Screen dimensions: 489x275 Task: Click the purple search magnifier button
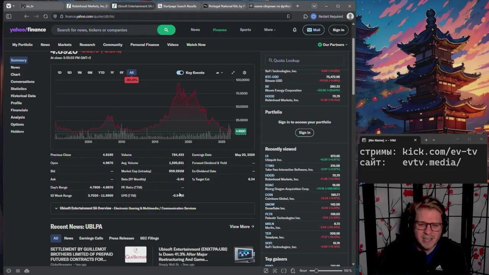tap(166, 30)
